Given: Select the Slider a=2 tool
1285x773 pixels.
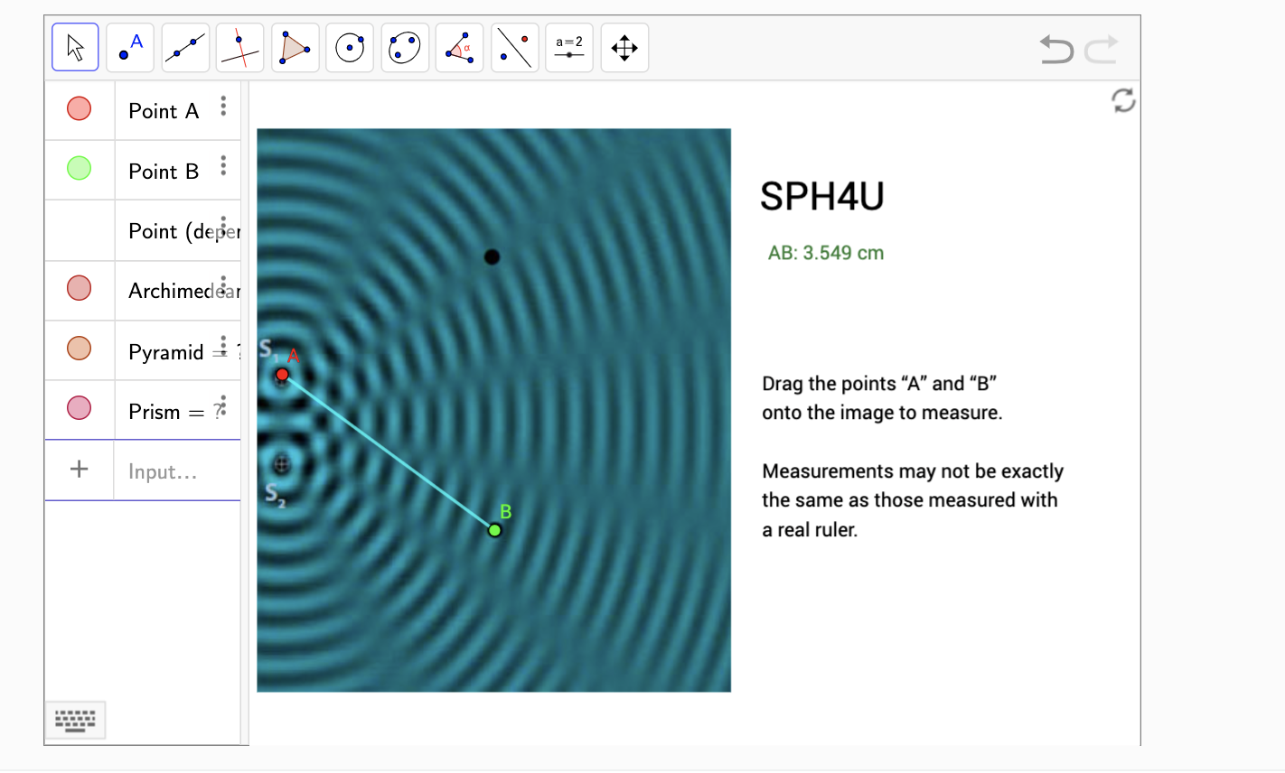Looking at the screenshot, I should (x=569, y=48).
